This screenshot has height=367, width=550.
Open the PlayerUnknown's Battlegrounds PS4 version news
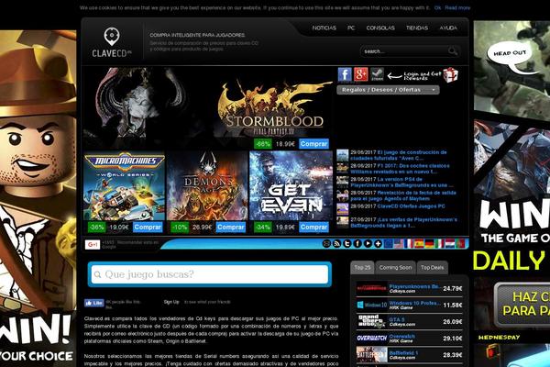[401, 182]
